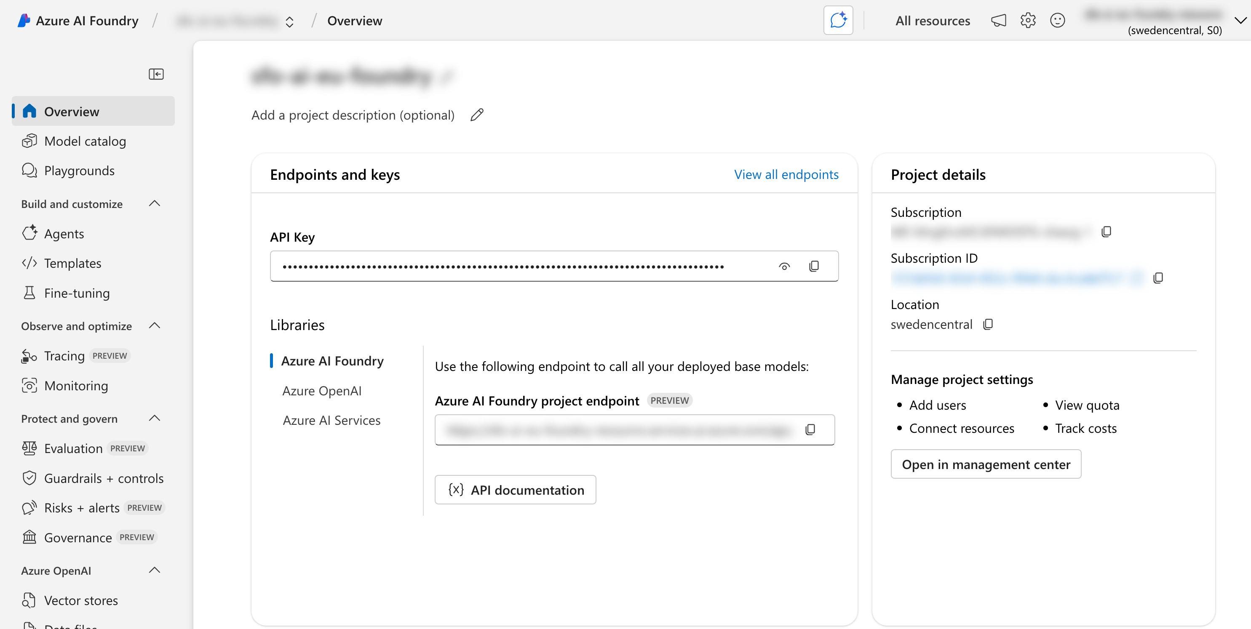The height and width of the screenshot is (629, 1251).
Task: Open announcements megaphone icon
Action: tap(998, 20)
